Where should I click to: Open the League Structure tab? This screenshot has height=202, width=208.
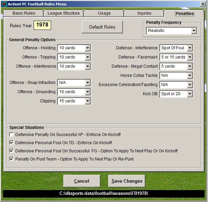pos(64,13)
